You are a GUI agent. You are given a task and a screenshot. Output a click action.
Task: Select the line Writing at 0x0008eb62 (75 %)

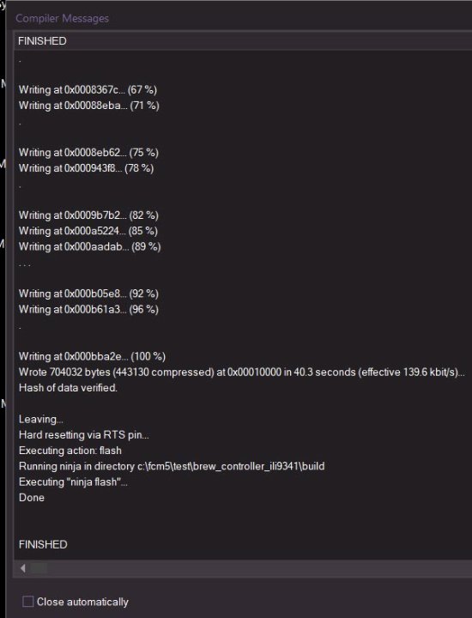coord(88,153)
